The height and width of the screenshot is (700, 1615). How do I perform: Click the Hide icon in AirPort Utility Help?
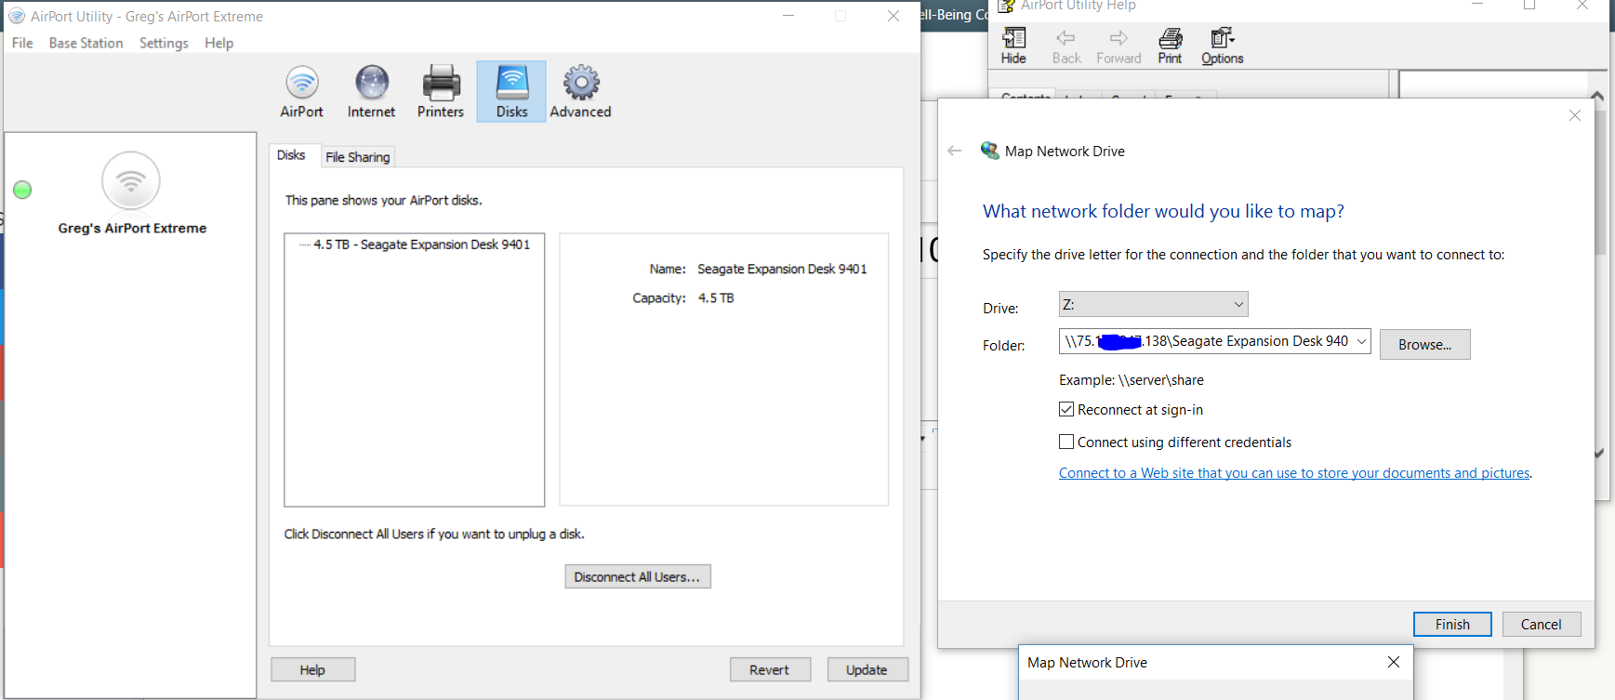click(x=1013, y=46)
